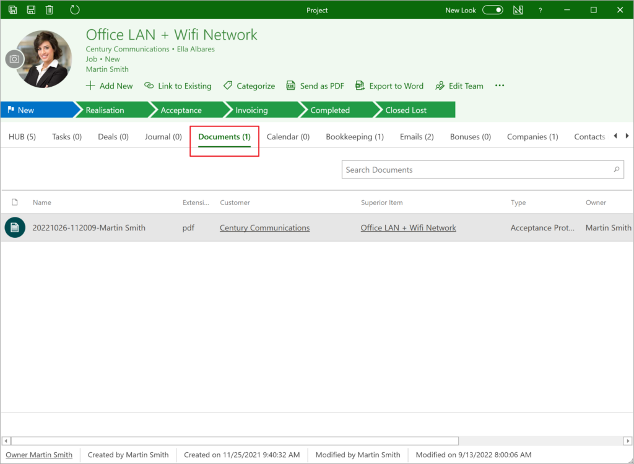Click the horizontal scrollbar right arrow
Viewport: 634px width, 464px height.
[x=628, y=440]
